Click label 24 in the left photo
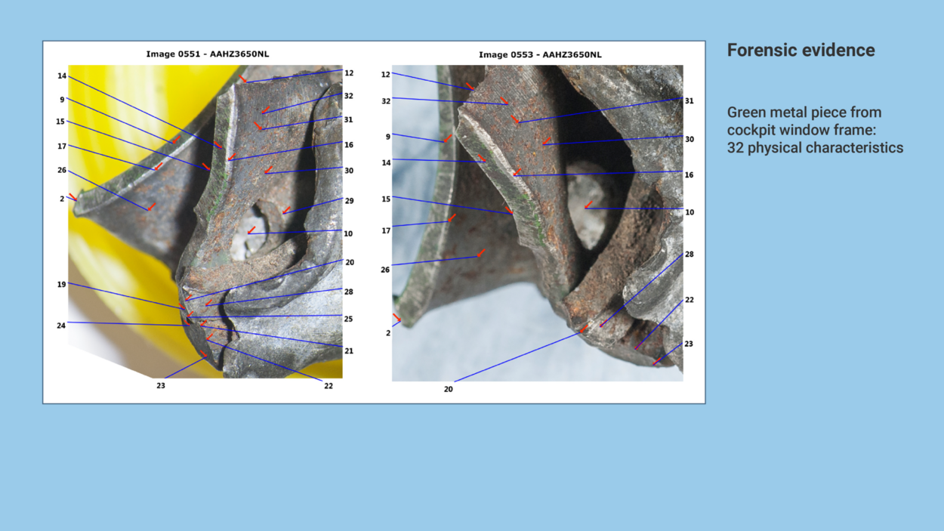 tap(62, 326)
